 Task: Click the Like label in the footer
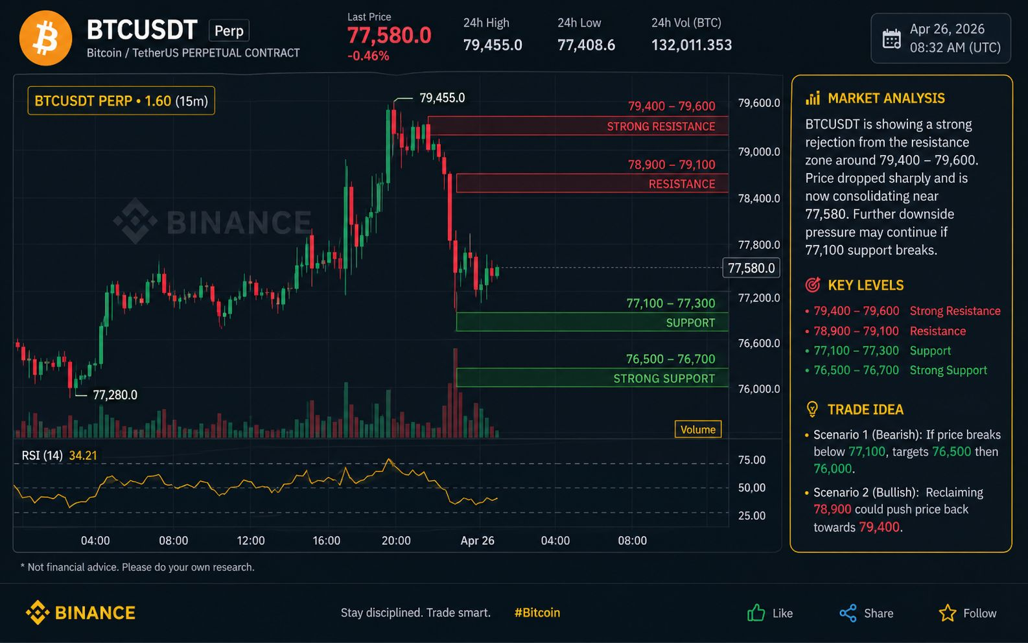(x=782, y=613)
